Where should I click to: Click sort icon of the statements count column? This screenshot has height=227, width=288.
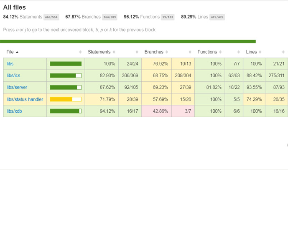click(x=137, y=52)
